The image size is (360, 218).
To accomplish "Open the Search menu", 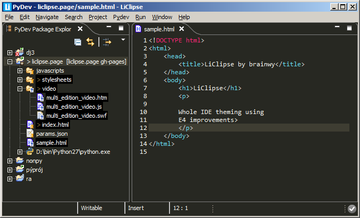I will (74, 17).
